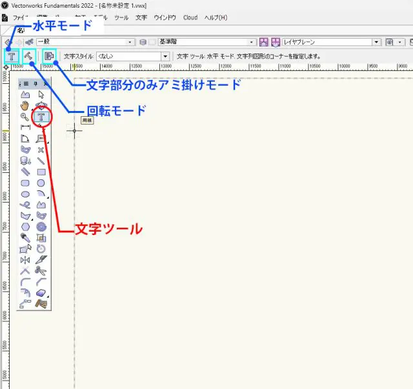Select the Scissors trim tool
Screen dimensions: 413x389
(x=41, y=271)
